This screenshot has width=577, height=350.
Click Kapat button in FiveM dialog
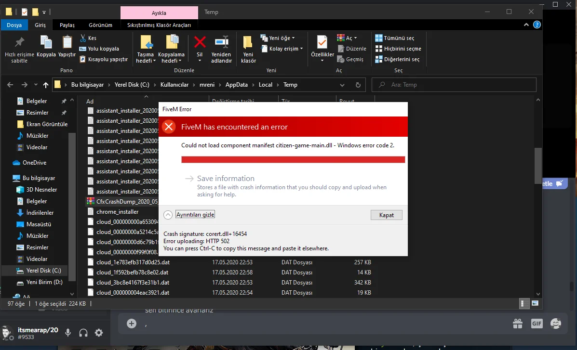[x=387, y=215]
